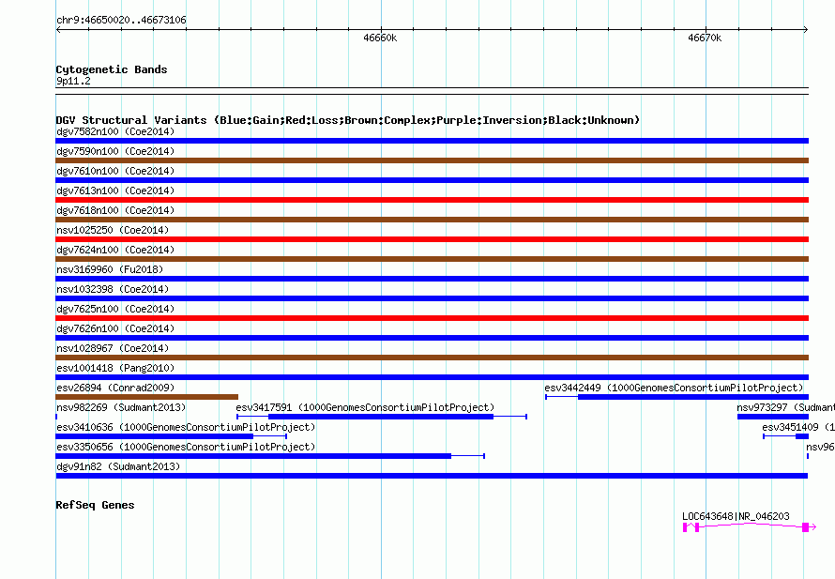Select the blue bar of esv3442449

[692, 397]
